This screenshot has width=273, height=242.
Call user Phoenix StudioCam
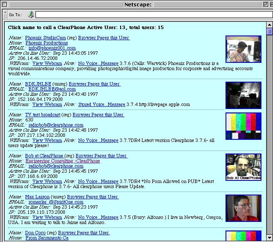pos(45,38)
